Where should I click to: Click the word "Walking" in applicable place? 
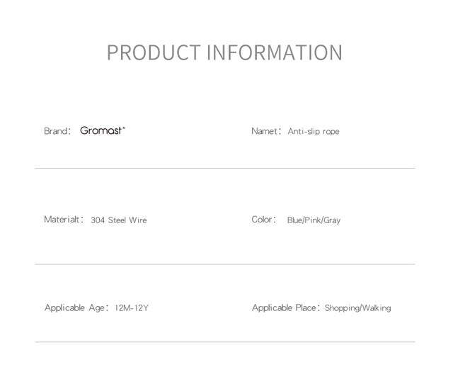click(377, 308)
